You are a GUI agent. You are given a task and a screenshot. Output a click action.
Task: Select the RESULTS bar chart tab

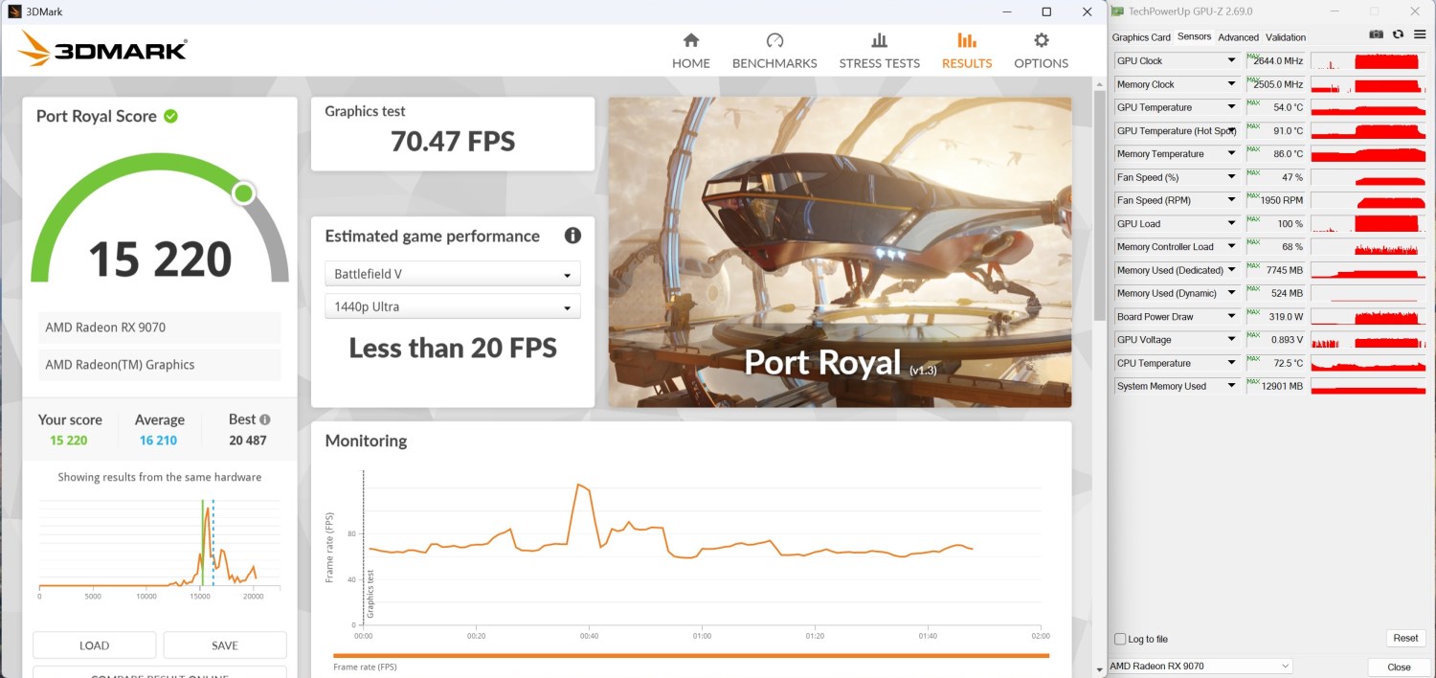coord(967,52)
